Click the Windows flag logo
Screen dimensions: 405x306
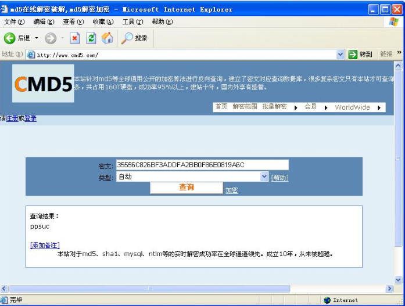coord(394,22)
